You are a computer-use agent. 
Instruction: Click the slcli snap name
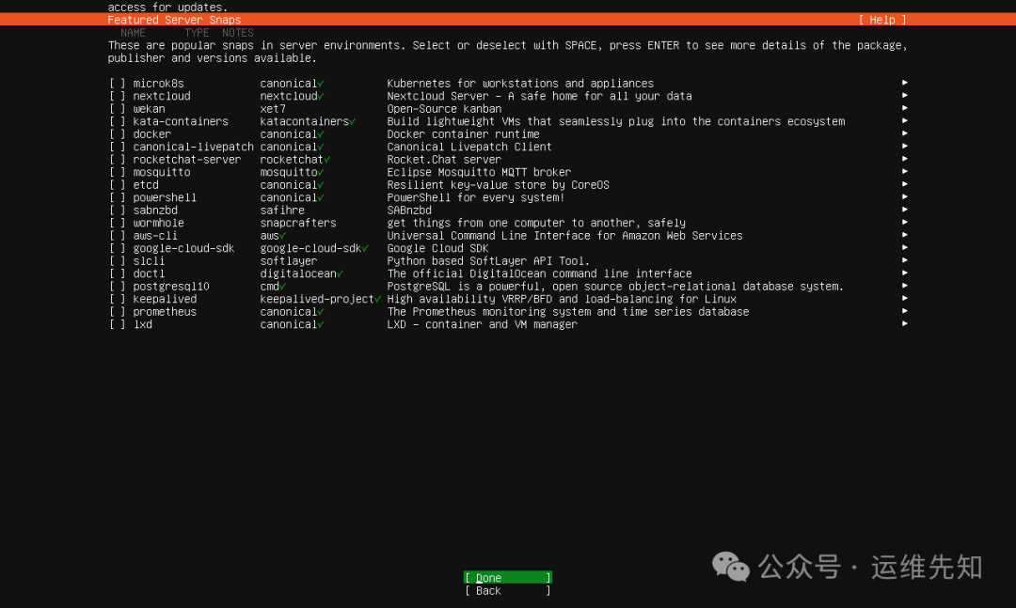pos(149,261)
